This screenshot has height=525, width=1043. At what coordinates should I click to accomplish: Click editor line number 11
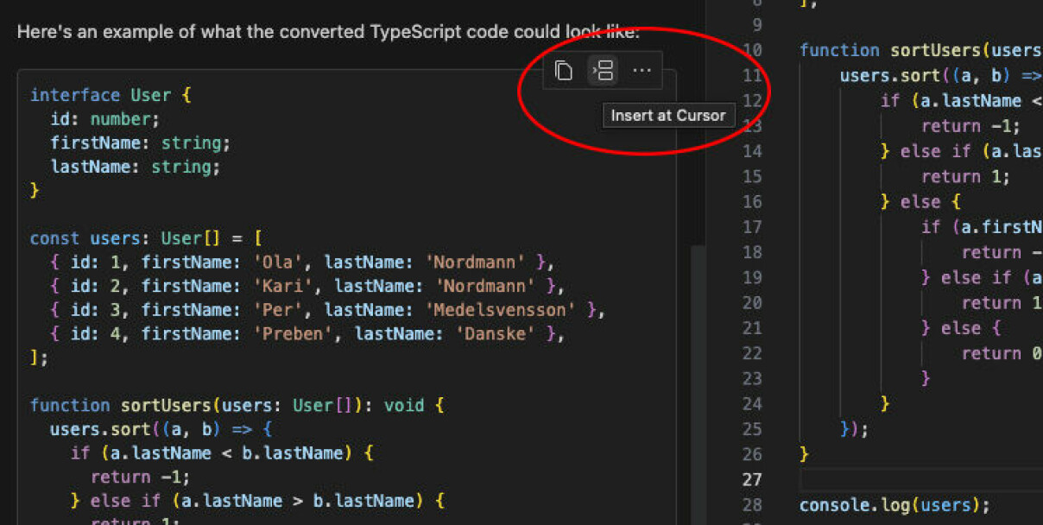(752, 75)
